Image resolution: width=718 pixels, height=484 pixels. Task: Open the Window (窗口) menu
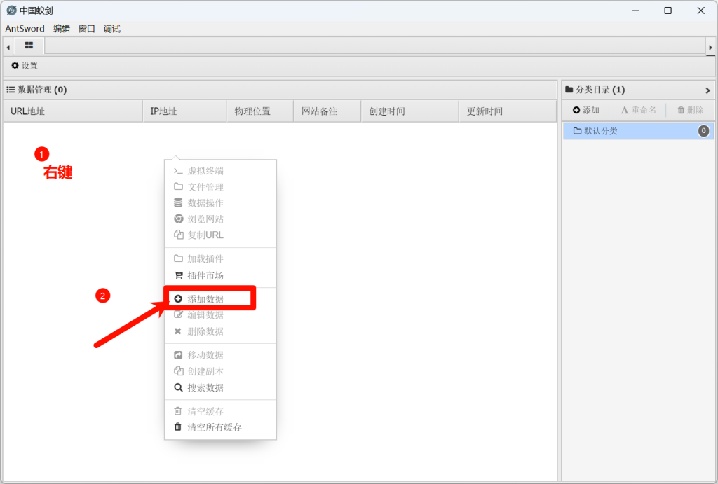(87, 29)
